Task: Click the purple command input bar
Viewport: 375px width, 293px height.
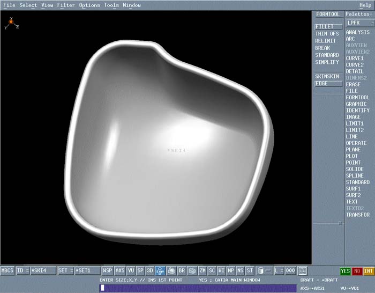Action: coord(197,288)
